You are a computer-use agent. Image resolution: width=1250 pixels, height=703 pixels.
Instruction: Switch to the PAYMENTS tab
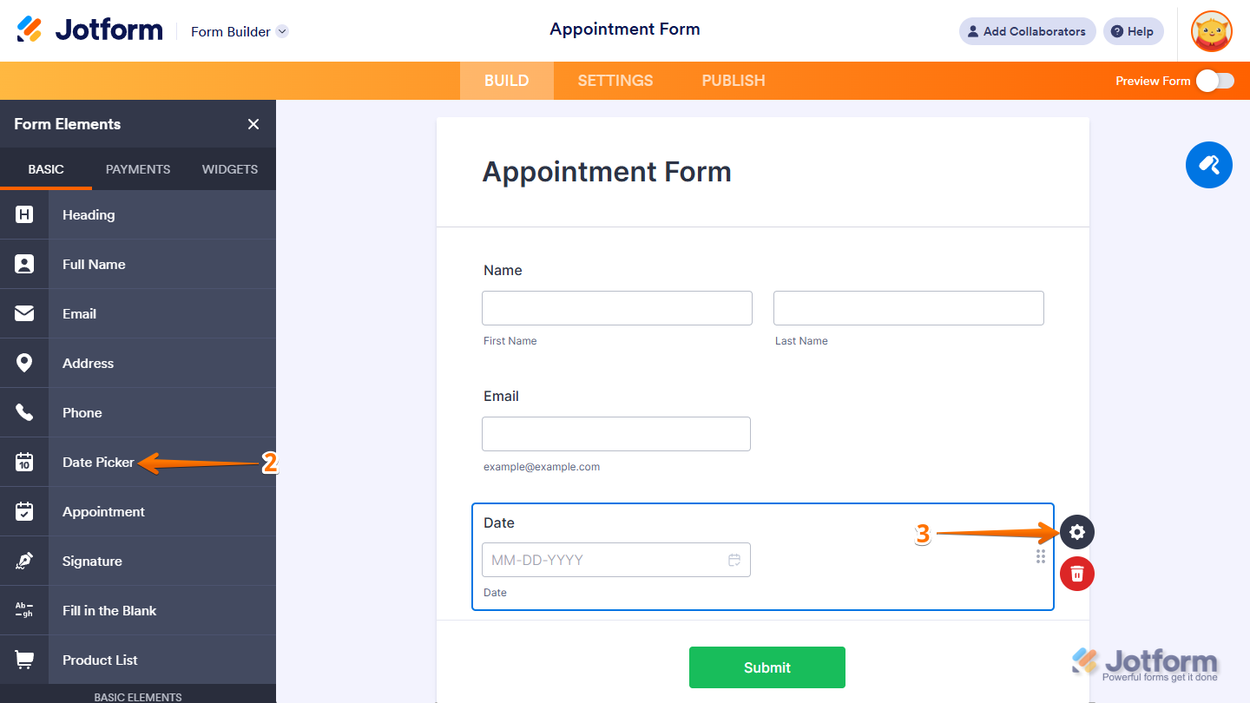pos(137,169)
